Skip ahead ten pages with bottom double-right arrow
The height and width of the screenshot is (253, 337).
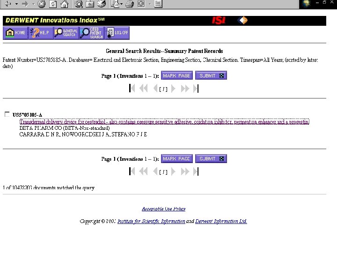(x=185, y=171)
